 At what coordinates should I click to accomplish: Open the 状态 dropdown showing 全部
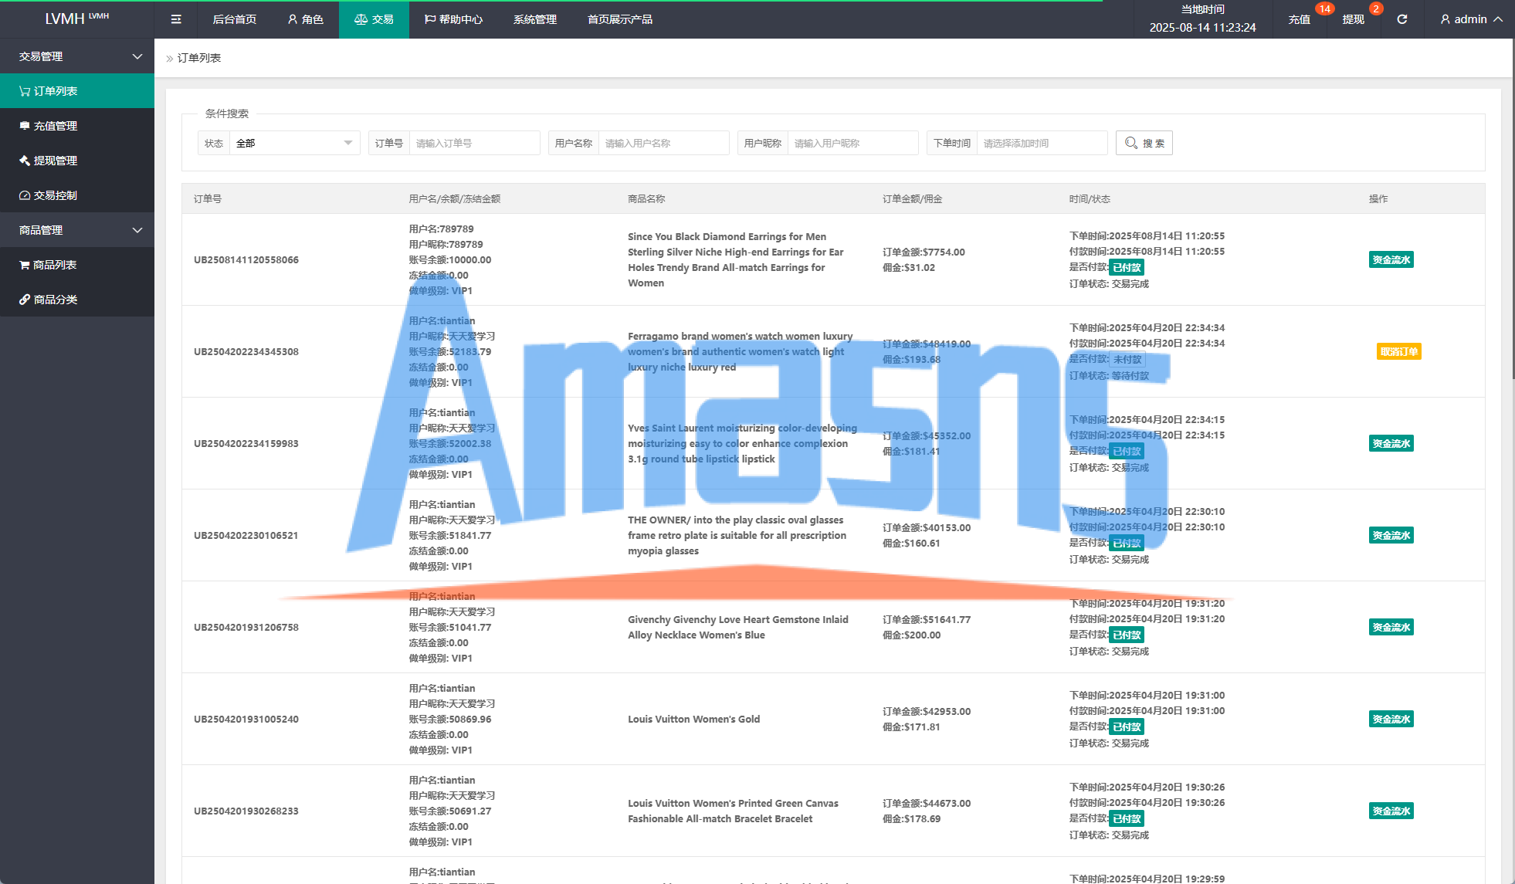coord(293,143)
